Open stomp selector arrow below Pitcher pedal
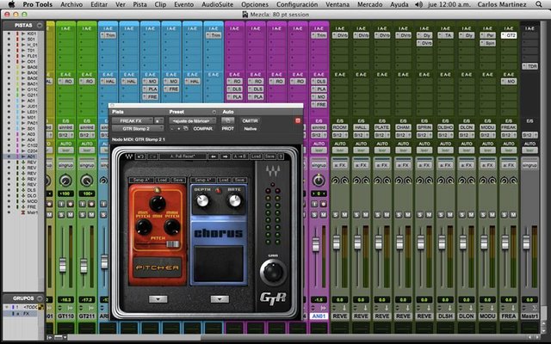Viewport: 551px width, 344px height. click(158, 299)
